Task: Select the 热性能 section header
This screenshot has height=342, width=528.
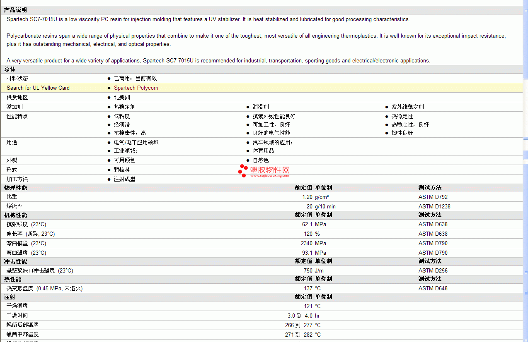Action: [x=13, y=279]
